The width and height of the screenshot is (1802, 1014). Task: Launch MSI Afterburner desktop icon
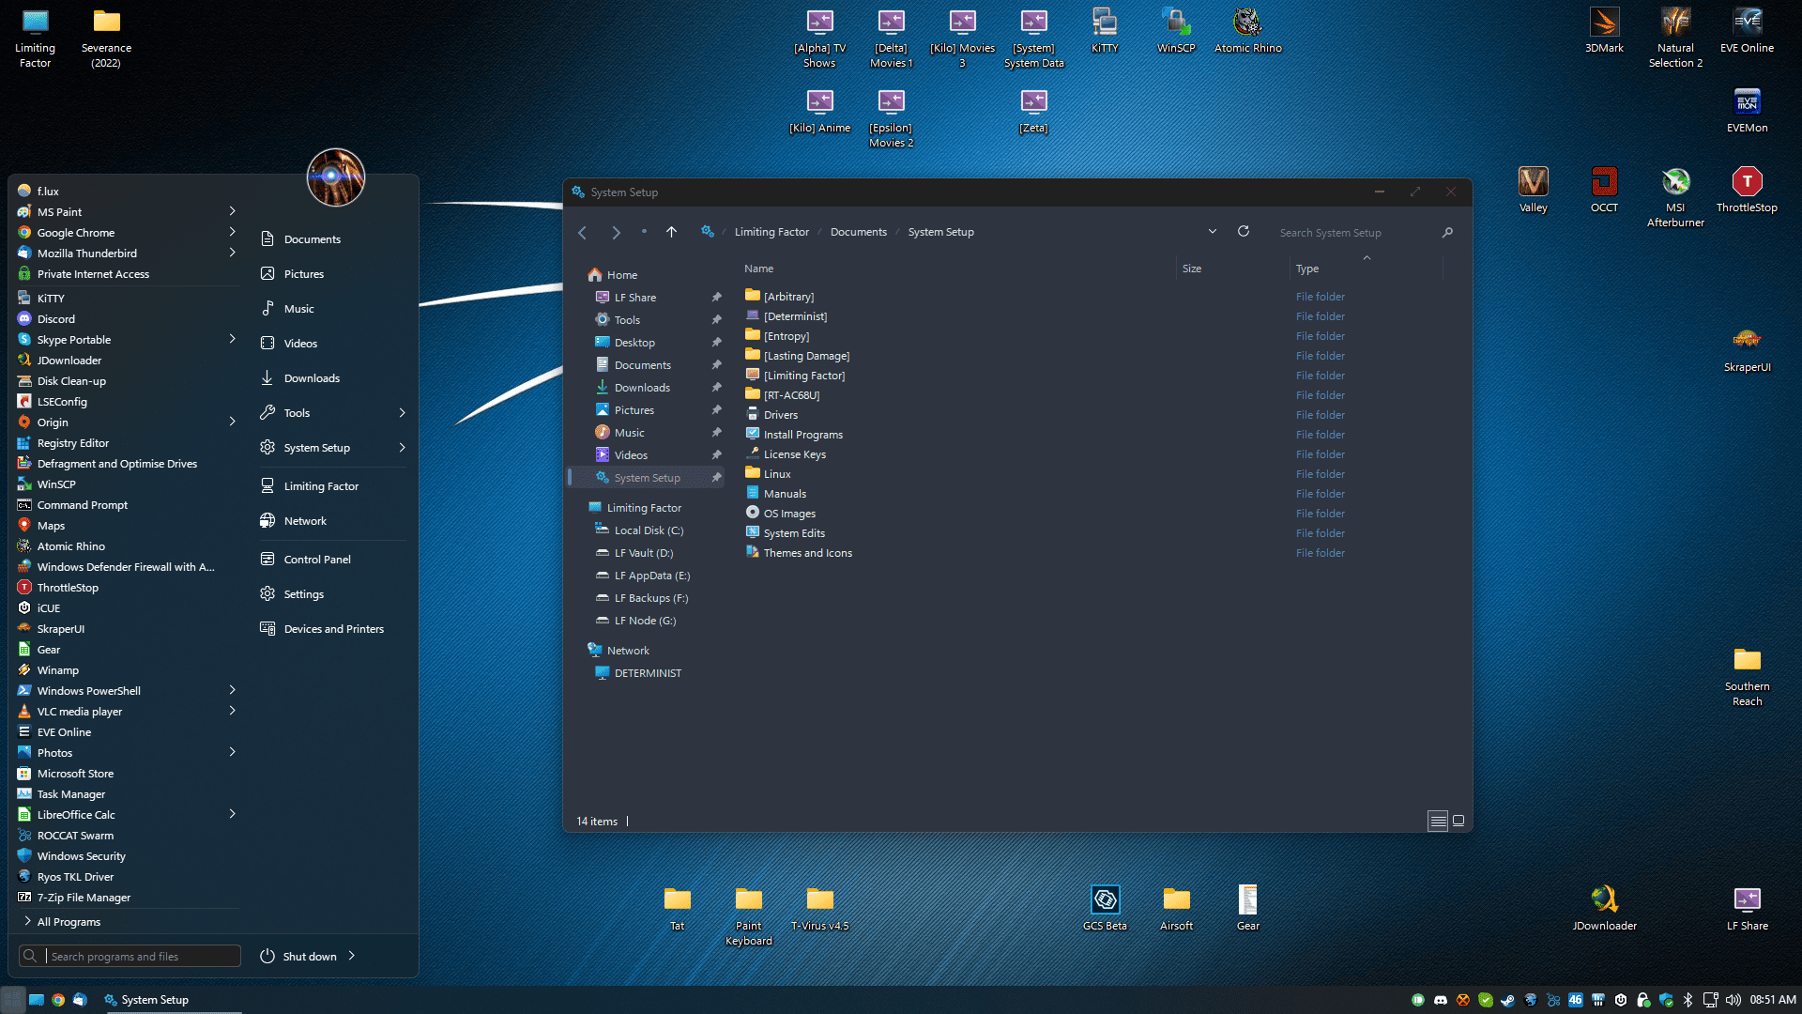pyautogui.click(x=1675, y=197)
